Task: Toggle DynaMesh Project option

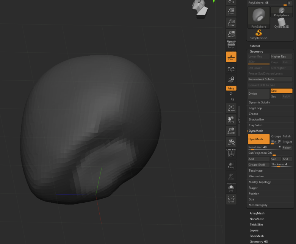Action: [x=287, y=142]
